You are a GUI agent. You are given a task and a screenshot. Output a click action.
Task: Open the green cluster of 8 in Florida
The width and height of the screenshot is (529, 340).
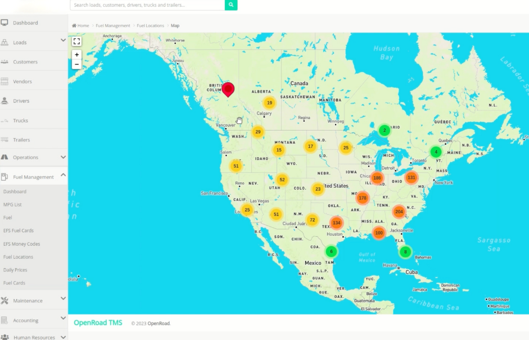point(405,251)
